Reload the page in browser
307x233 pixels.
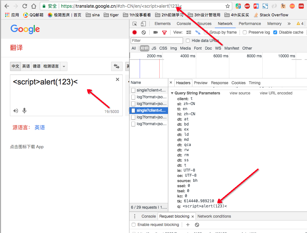click(x=25, y=6)
